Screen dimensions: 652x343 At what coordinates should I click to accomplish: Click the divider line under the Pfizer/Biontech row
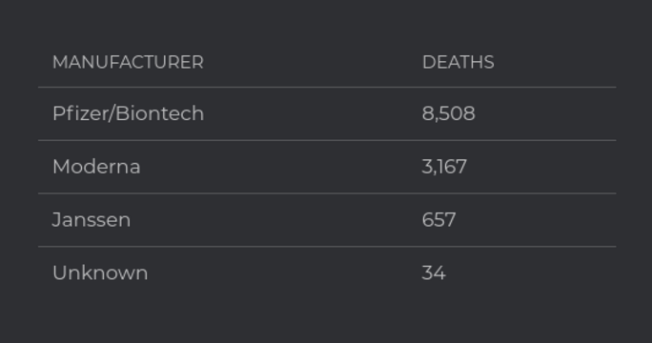click(x=327, y=140)
